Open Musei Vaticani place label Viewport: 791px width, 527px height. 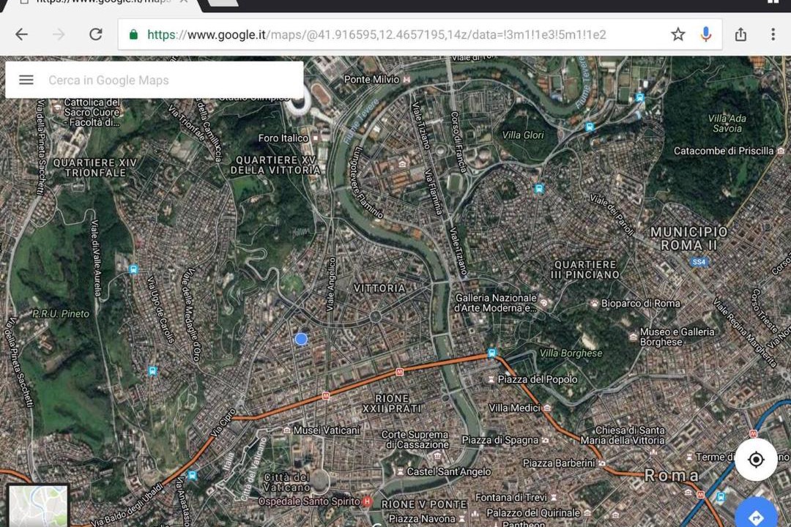327,430
